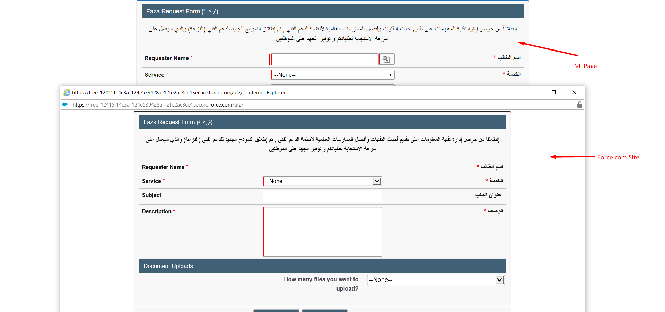The width and height of the screenshot is (665, 312).
Task: Click the 'Requester Name' label on the background VF page
Action: pyautogui.click(x=167, y=58)
